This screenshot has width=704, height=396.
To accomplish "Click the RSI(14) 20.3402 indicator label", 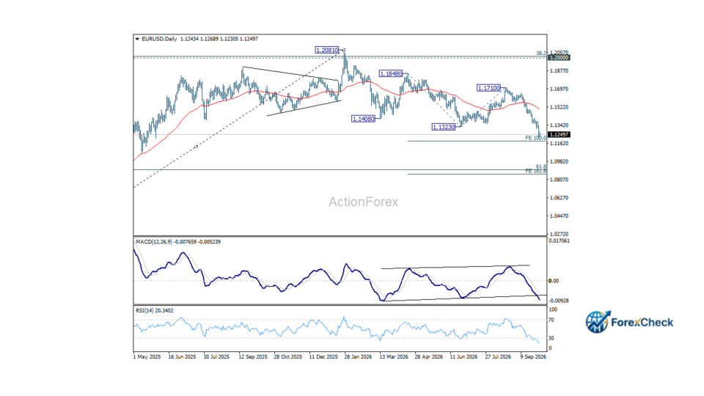I will tap(155, 311).
